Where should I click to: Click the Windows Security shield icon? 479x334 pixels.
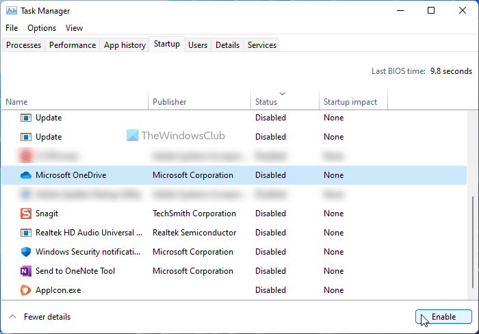coord(26,252)
